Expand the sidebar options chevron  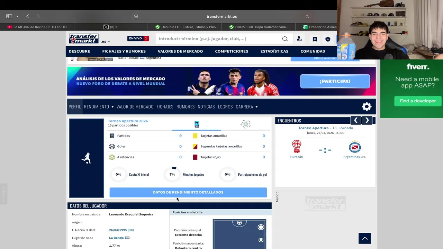(17, 17)
